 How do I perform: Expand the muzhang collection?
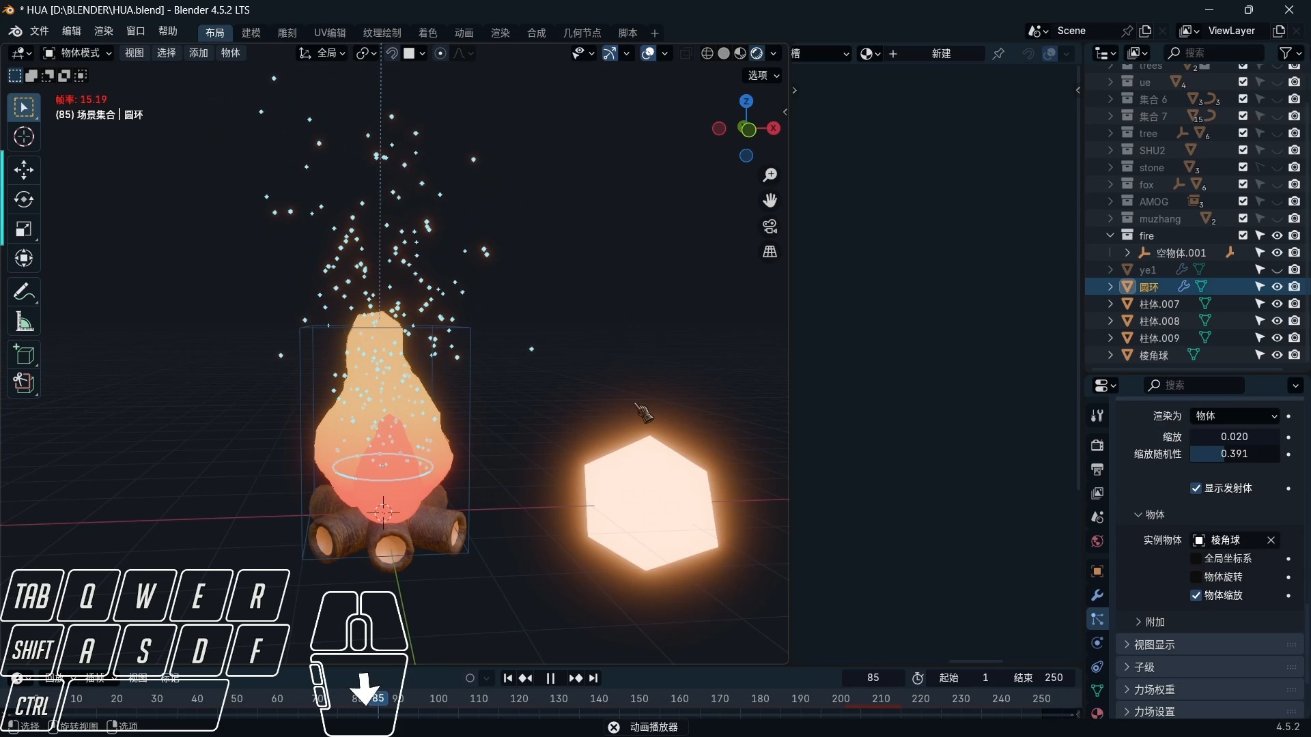click(1110, 218)
